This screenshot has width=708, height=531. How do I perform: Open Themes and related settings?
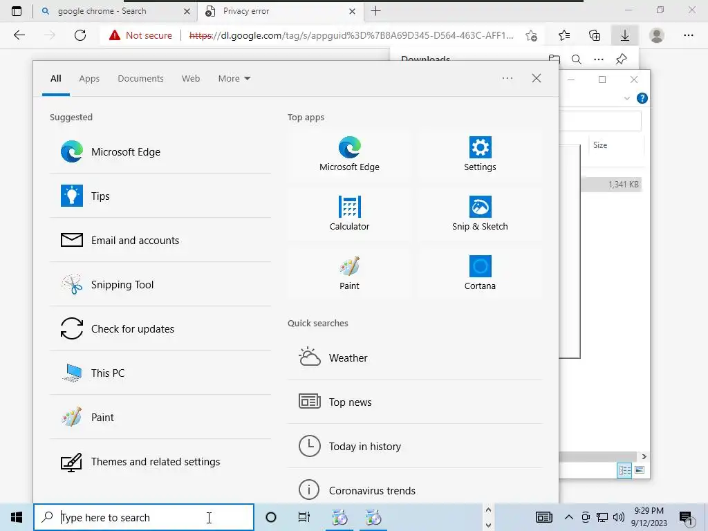point(160,461)
